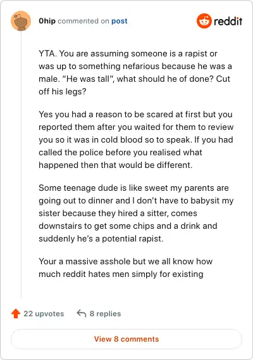
Task: Follow the blue "post" link
Action: 120,21
